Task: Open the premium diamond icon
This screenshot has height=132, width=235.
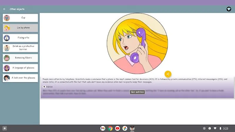Action: pyautogui.click(x=229, y=9)
